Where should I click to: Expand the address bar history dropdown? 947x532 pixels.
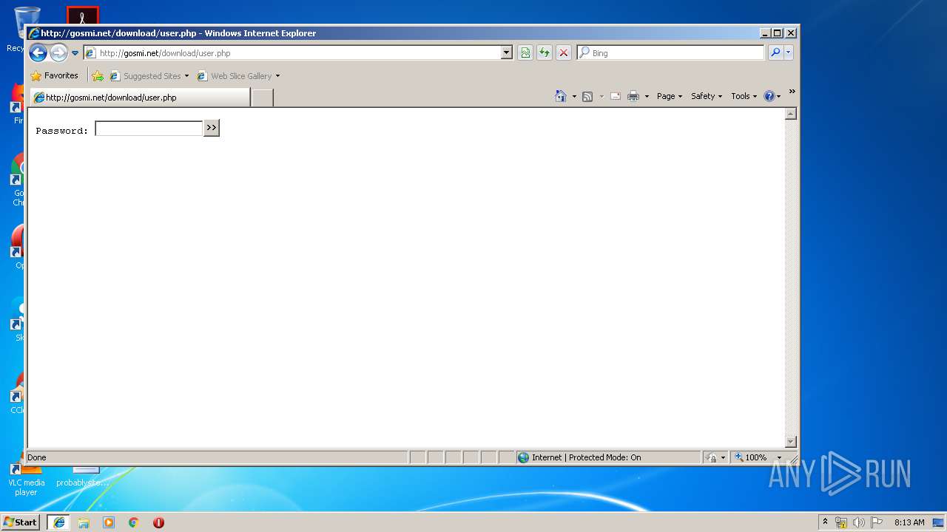coord(507,53)
